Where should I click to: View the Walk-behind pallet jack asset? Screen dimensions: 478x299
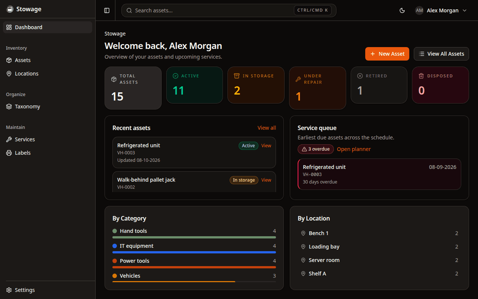[266, 180]
